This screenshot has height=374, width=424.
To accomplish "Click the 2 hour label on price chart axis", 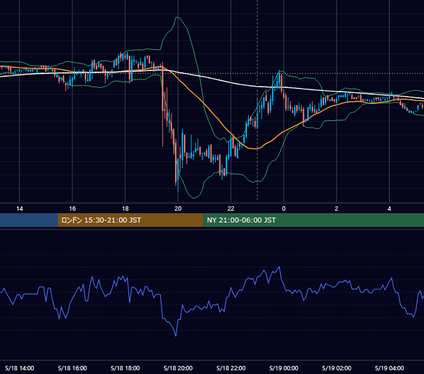I will 336,209.
